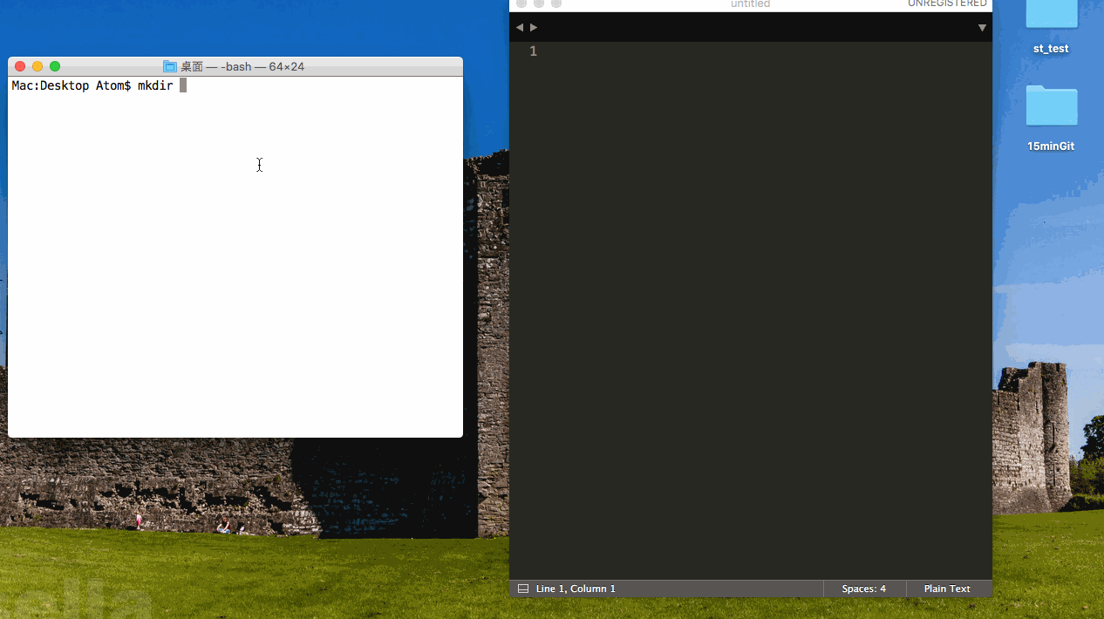Minimize the Terminal window with the yellow button
The height and width of the screenshot is (619, 1104).
(37, 66)
